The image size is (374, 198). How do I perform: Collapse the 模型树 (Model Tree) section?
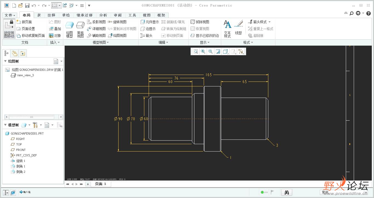[5, 125]
